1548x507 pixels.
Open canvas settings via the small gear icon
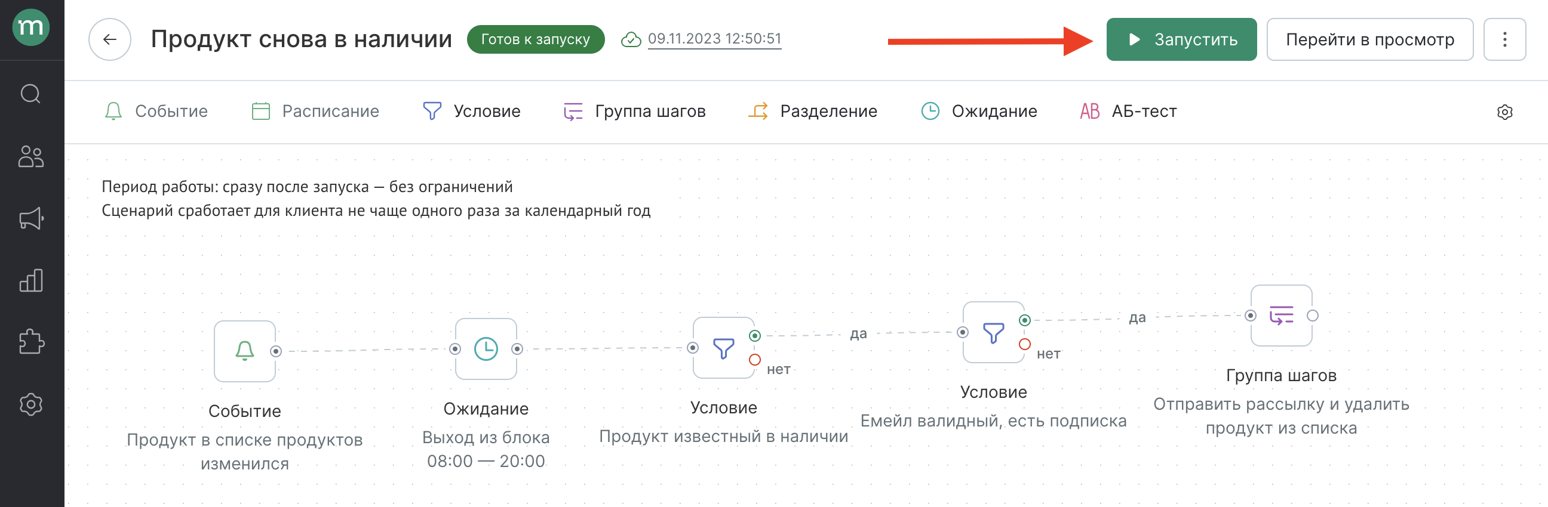pos(1504,112)
